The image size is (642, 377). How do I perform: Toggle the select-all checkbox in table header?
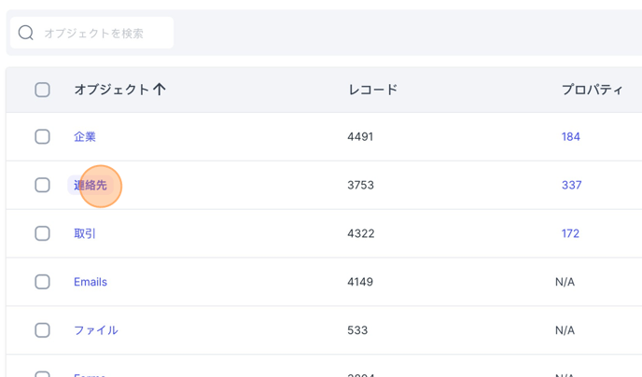tap(43, 90)
